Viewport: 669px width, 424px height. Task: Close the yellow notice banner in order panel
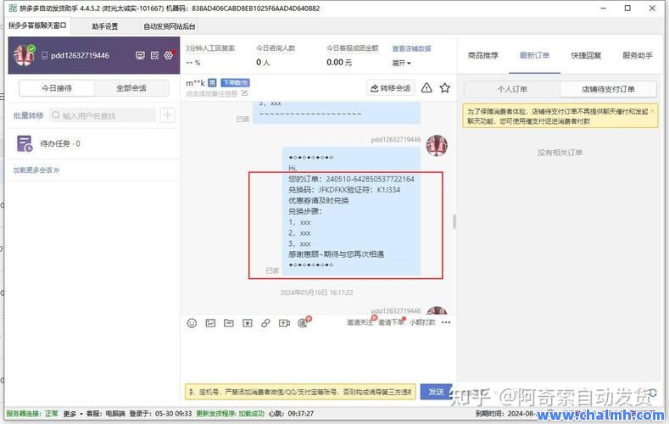click(652, 110)
